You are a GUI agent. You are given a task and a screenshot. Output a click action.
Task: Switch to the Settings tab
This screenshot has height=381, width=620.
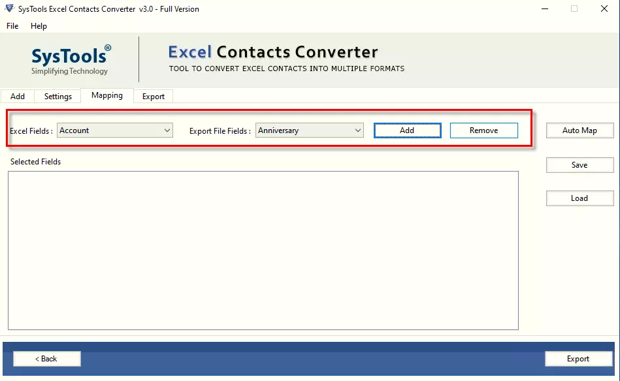(x=57, y=97)
